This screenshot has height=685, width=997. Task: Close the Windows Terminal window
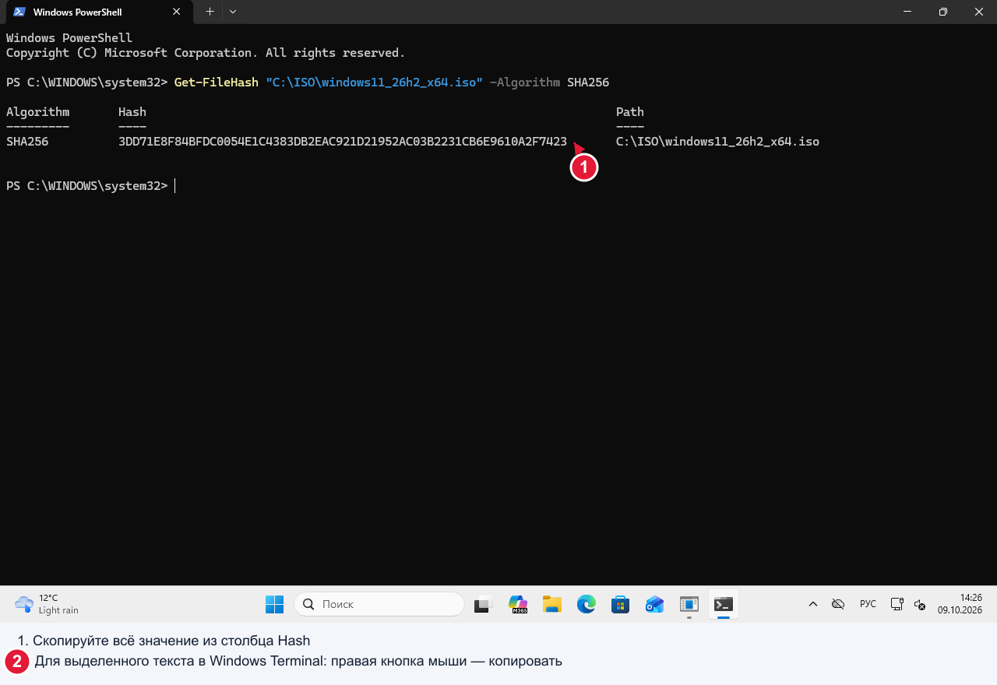click(979, 12)
